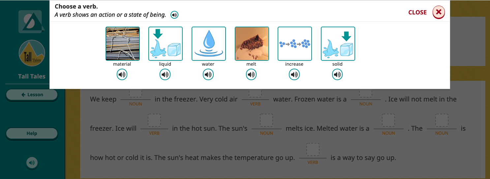This screenshot has width=490, height=179.
Task: Play audio for the word melt
Action: [251, 75]
